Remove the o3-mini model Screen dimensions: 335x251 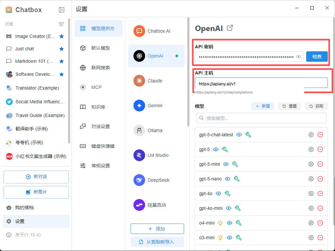[x=320, y=238]
